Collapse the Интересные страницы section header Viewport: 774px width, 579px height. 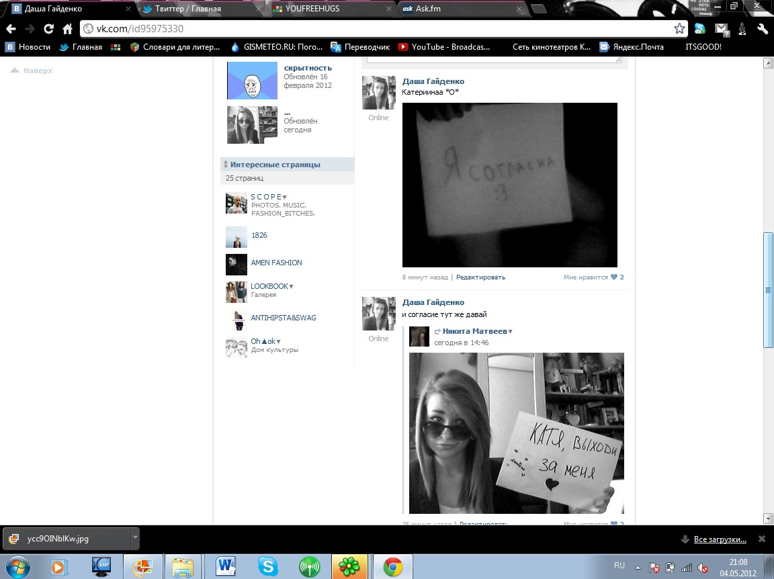click(288, 165)
